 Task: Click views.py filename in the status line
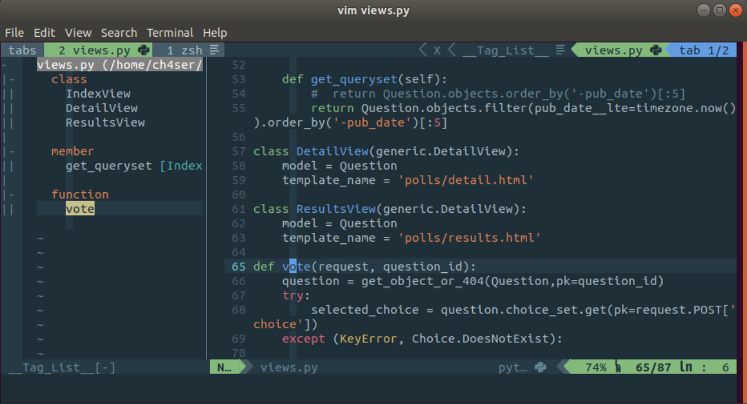pyautogui.click(x=289, y=367)
